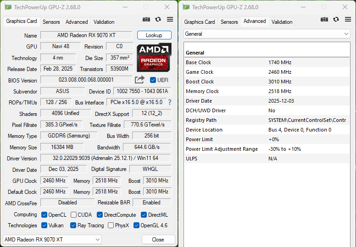Image resolution: width=356 pixels, height=247 pixels.
Task: Click the AMD Radeon Graphics logo
Action: pos(154,57)
